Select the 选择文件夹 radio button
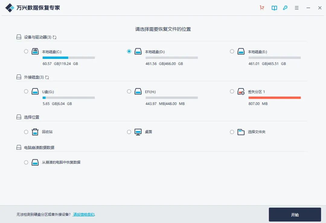 (232, 132)
